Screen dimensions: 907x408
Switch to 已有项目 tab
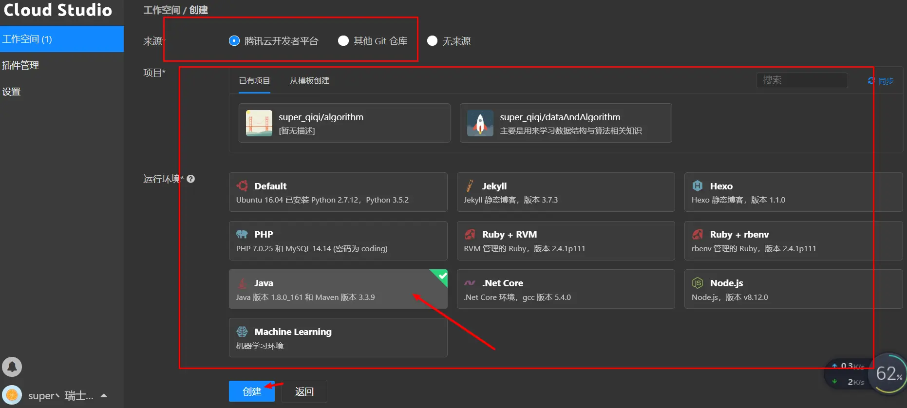(255, 81)
